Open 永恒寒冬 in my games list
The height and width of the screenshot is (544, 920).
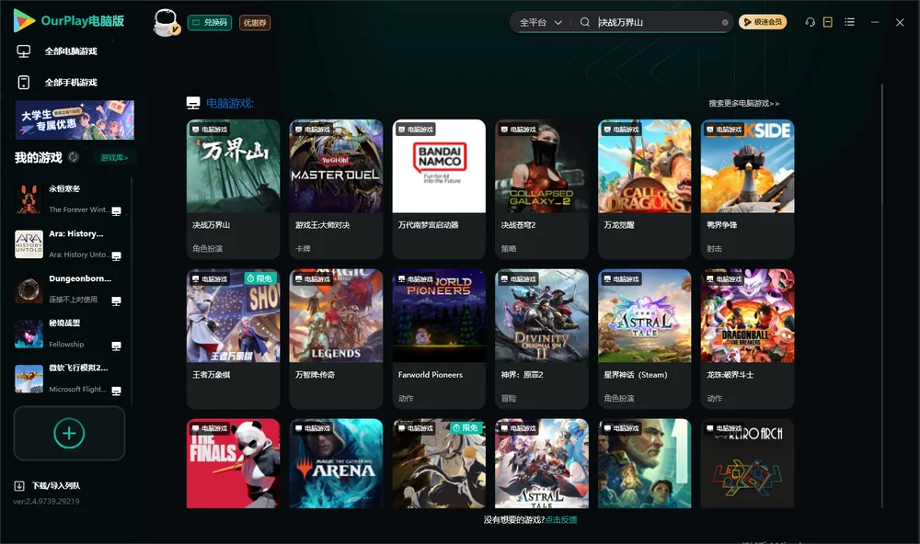69,198
